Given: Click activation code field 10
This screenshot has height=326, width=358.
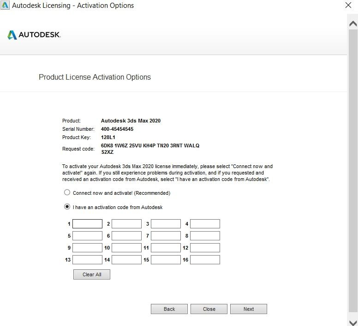Looking at the screenshot, I should (126, 248).
